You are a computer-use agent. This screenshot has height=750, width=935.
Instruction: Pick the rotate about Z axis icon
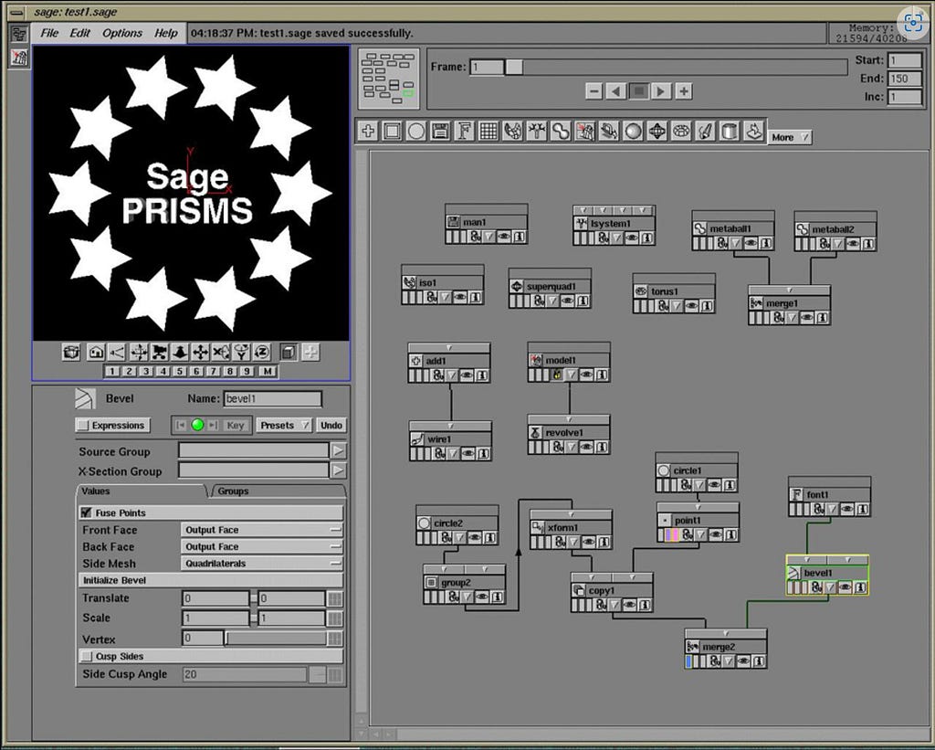click(262, 353)
